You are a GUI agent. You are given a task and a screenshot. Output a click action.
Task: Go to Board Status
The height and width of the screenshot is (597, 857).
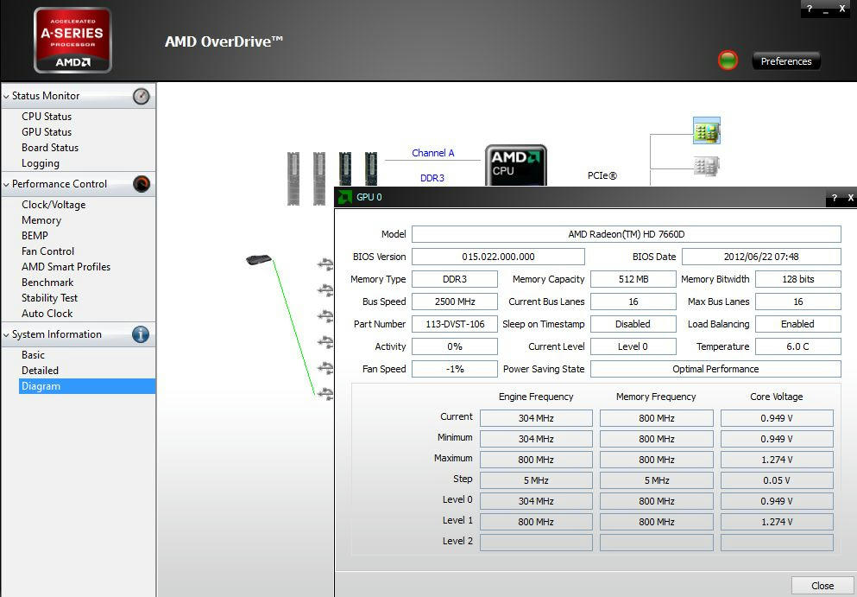click(x=50, y=148)
